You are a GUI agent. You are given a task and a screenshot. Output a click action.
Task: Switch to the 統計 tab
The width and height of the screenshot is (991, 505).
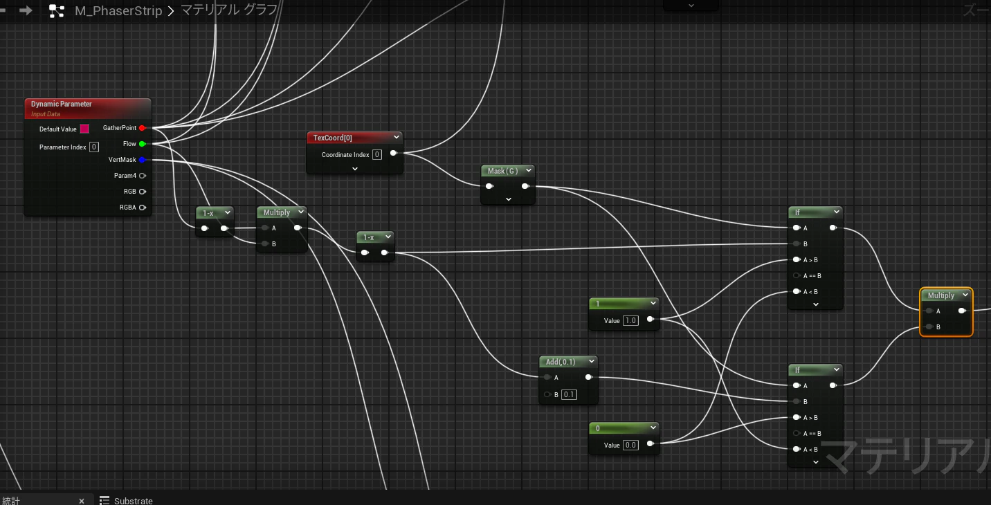click(11, 500)
